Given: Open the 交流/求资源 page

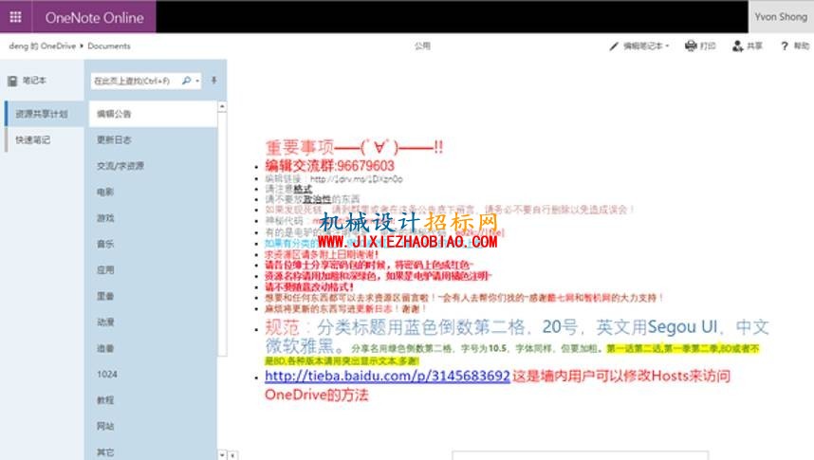Looking at the screenshot, I should coord(153,166).
